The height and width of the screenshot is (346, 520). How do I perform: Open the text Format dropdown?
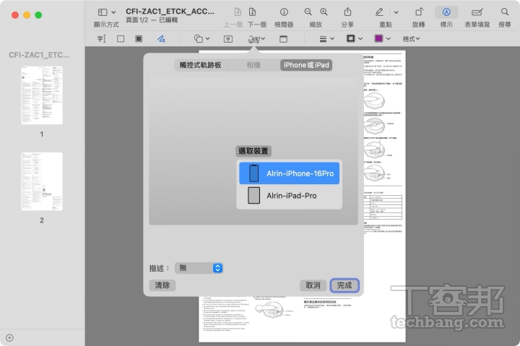coord(411,39)
